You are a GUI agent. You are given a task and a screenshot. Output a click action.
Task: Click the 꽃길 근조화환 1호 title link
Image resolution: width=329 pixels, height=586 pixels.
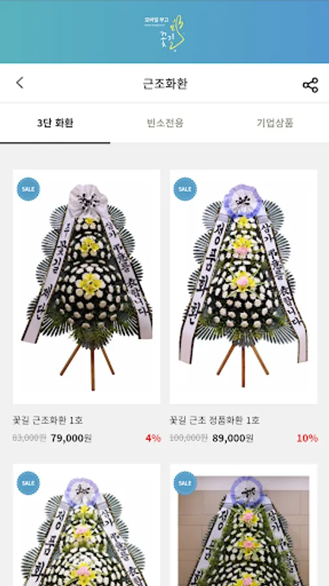tap(47, 421)
